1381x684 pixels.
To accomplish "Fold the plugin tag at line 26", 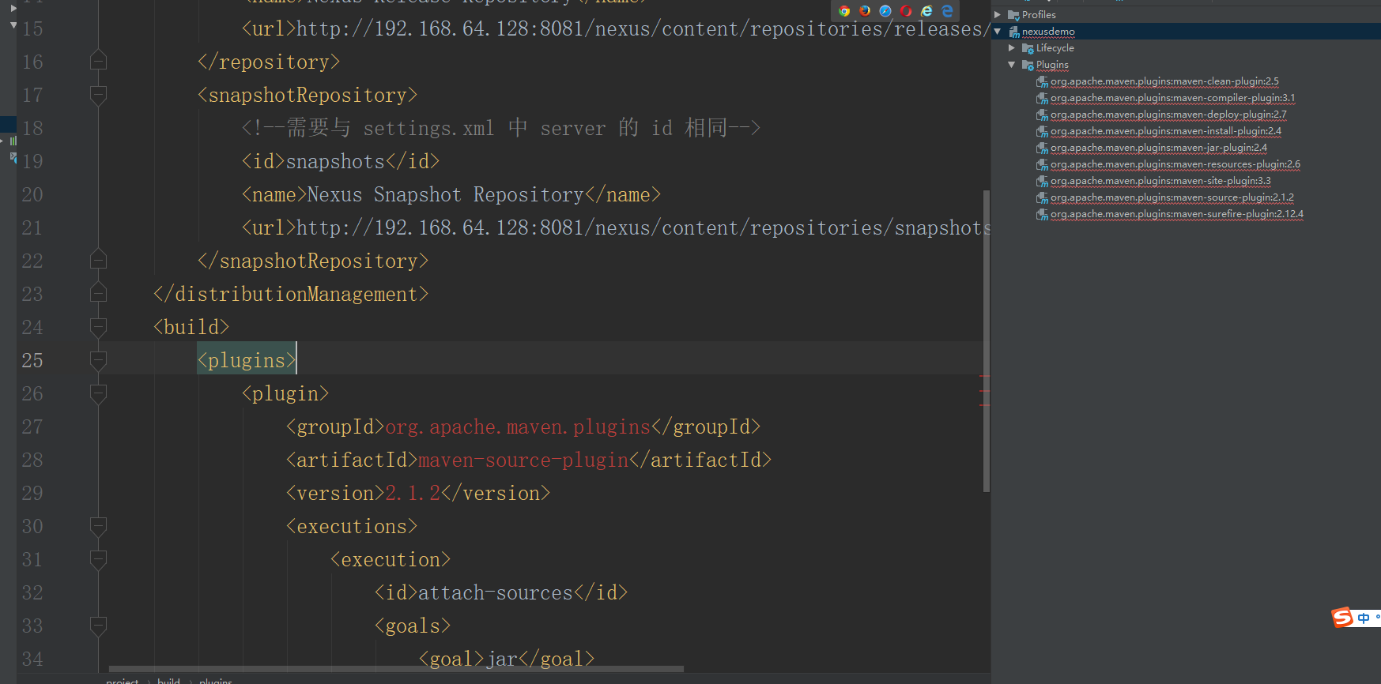I will [98, 393].
